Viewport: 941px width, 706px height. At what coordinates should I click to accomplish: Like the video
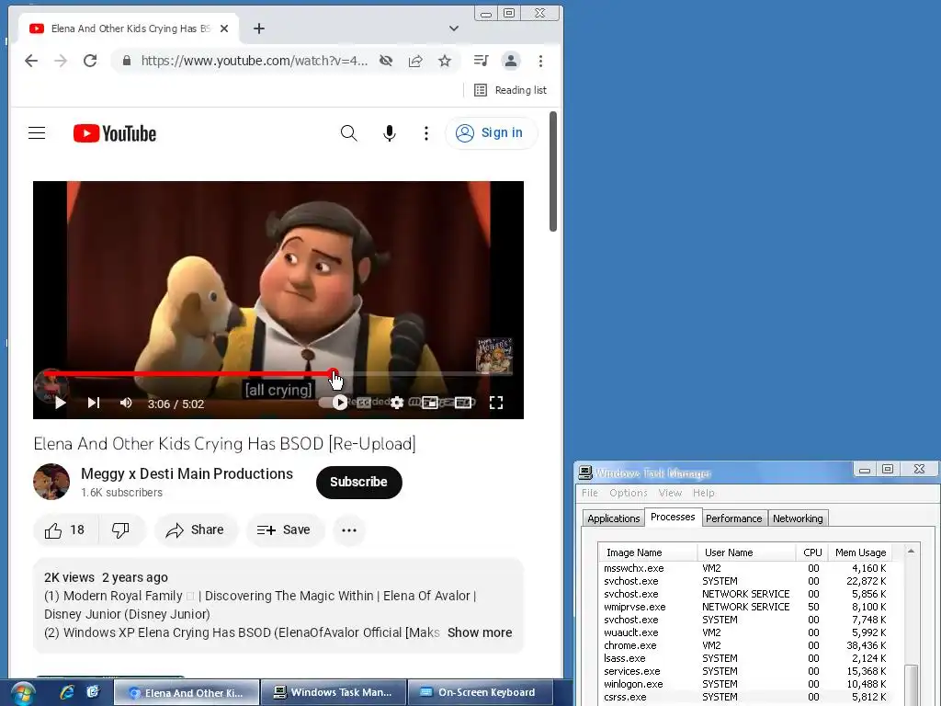65,530
